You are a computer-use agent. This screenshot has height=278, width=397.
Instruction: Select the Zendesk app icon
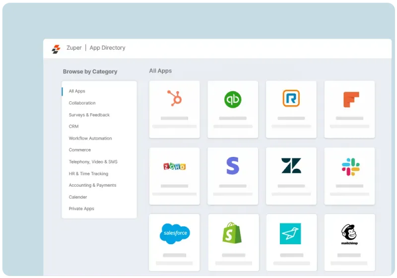click(291, 166)
